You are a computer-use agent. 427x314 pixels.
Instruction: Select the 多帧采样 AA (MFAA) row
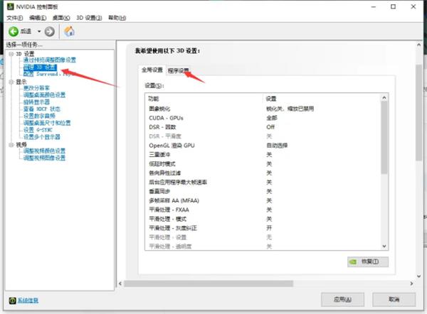[x=263, y=200]
